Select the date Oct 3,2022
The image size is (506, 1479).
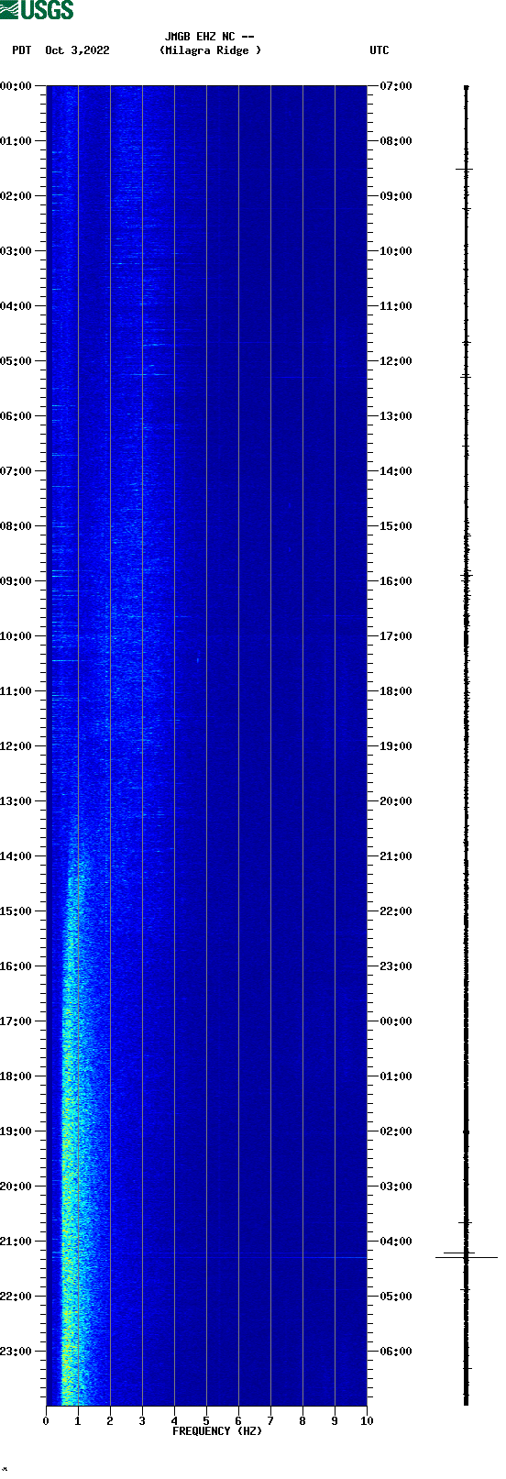point(77,50)
